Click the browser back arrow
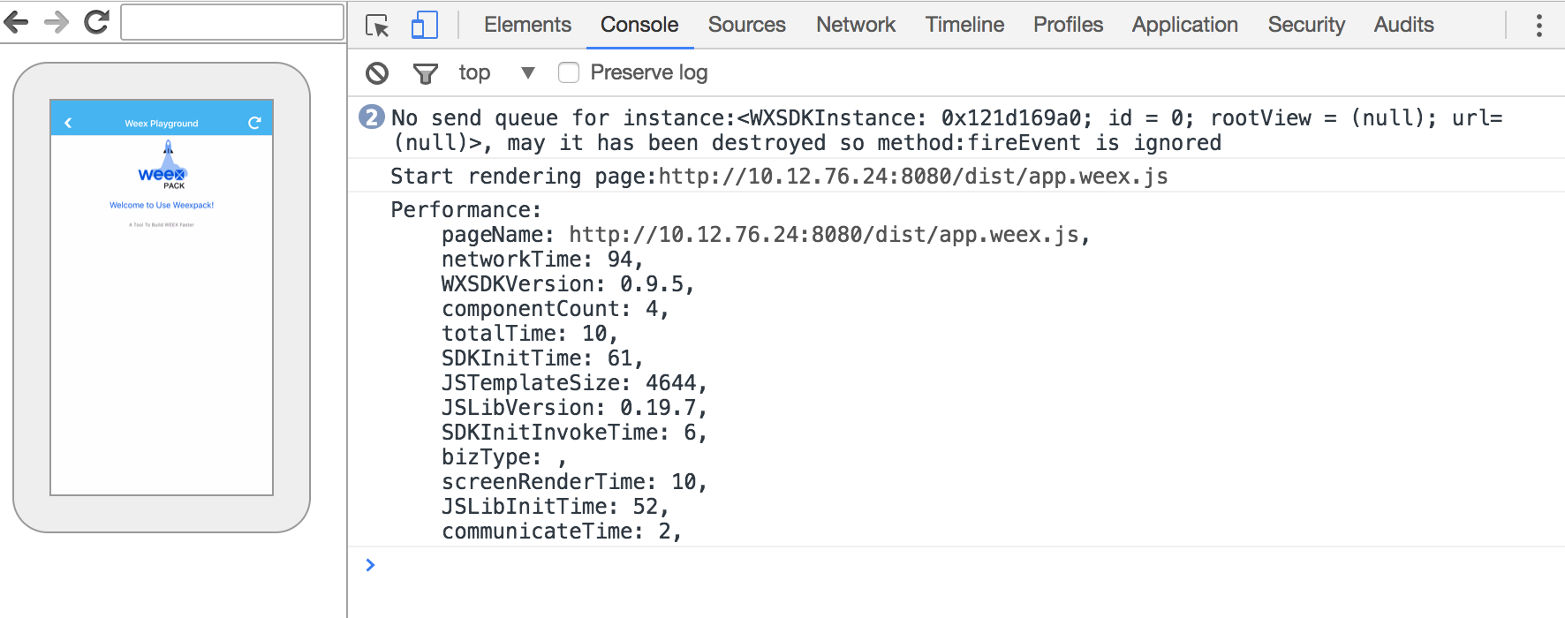 click(x=17, y=22)
